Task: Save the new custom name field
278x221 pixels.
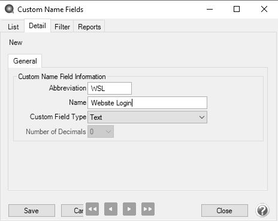Action: pos(32,211)
